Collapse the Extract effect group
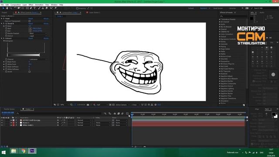Image resolution: width=279 pixels, height=157 pixels. (2, 38)
